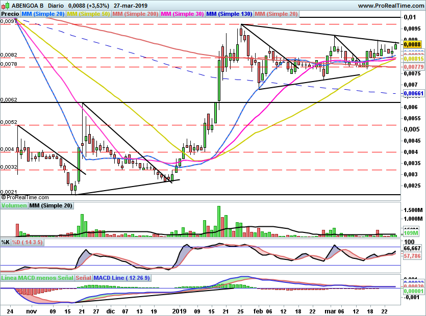Select the 0,00779 price tag
The image size is (426, 316).
click(414, 67)
